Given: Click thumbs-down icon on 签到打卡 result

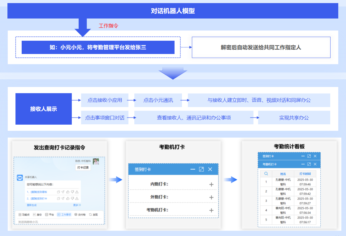Looking at the screenshot, I should (x=72, y=198).
